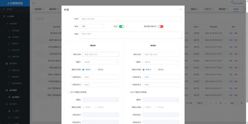Screen dimensions: 248x124
Task: Click the 说明 textarea in dialog
Action: pyautogui.click(x=131, y=35)
